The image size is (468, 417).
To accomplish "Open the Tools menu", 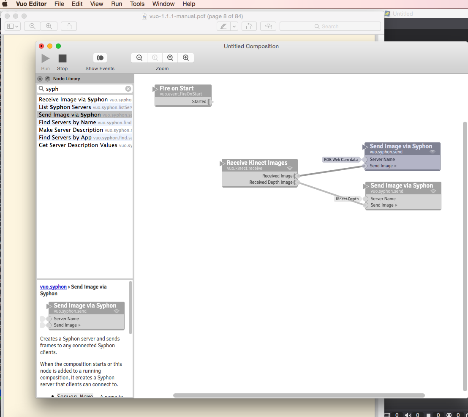I will [137, 4].
